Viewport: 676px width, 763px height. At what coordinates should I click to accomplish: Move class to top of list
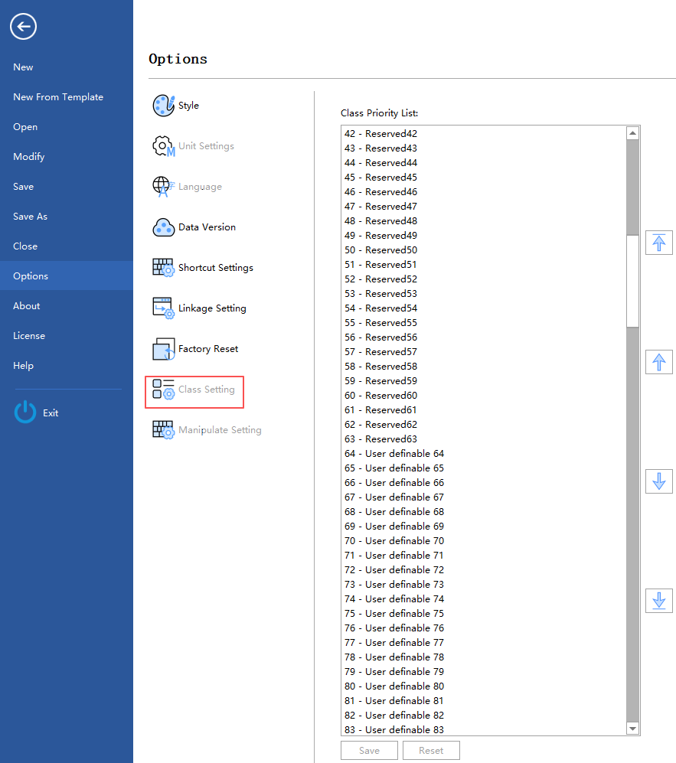pos(658,243)
